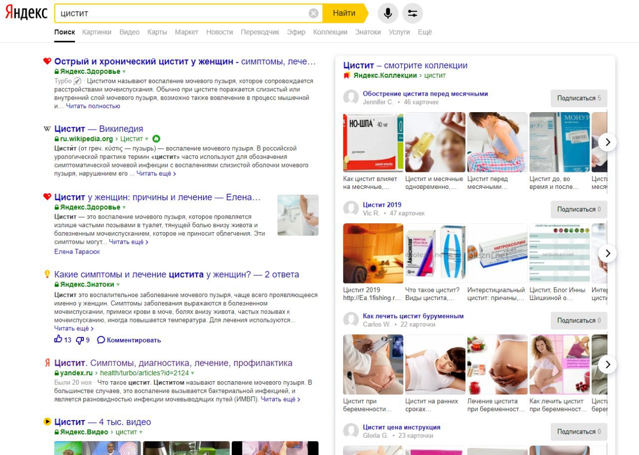Open the Карты tab

[x=157, y=32]
